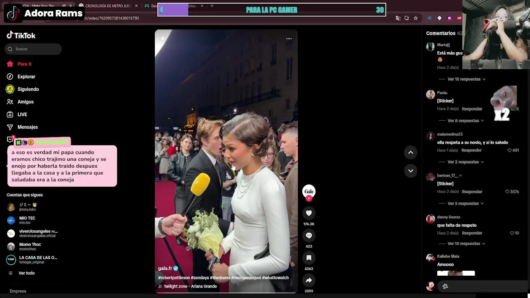530x298 pixels.
Task: Like danny linares' comment with 10 likes
Action: click(x=512, y=233)
